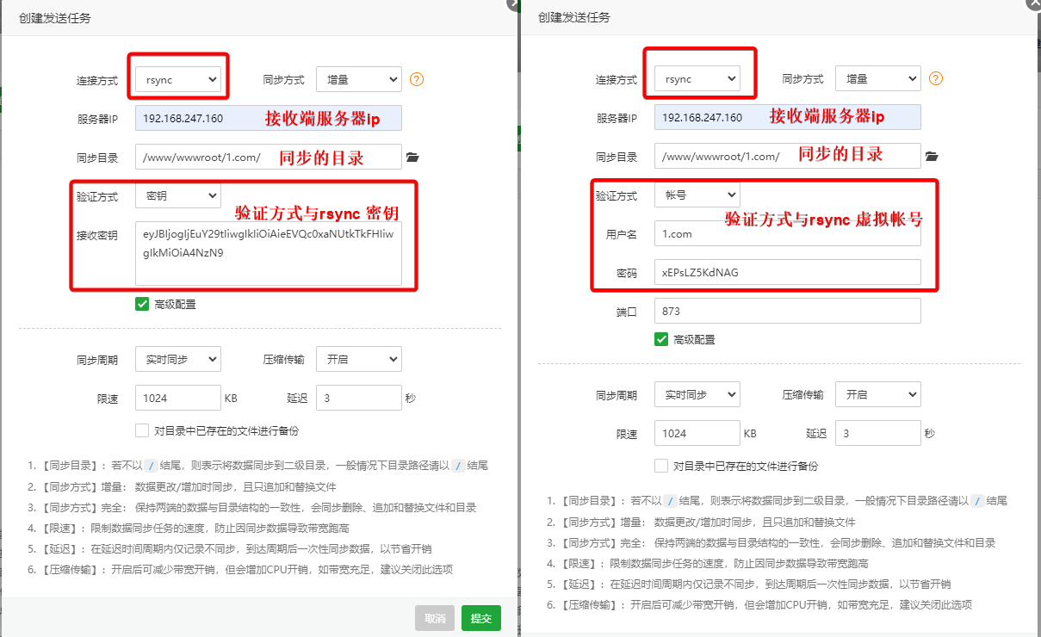Open help icon beside 同步方式 in right dialog
1041x637 pixels.
[x=936, y=78]
